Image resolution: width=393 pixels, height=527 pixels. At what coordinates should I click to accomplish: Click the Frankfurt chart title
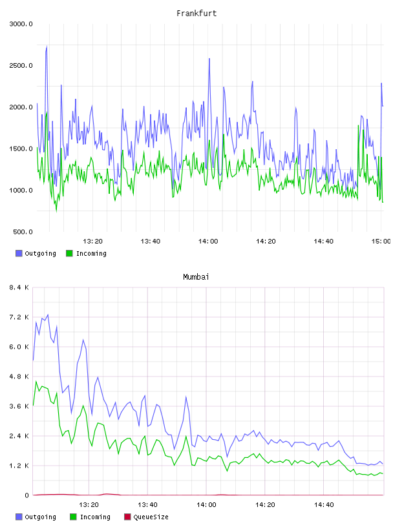tap(197, 14)
